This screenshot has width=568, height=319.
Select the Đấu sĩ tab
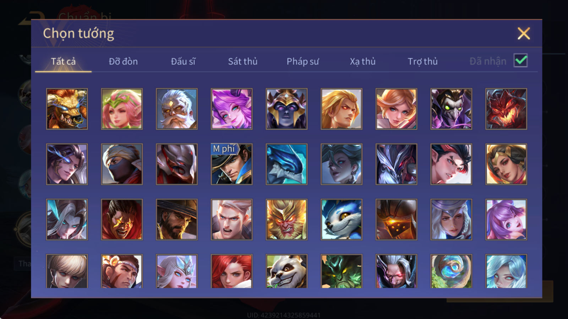click(183, 61)
